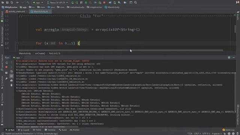This screenshot has width=240, height=135.
Task: Switch to MainActivity.kt editor tab
Action: tap(40, 11)
